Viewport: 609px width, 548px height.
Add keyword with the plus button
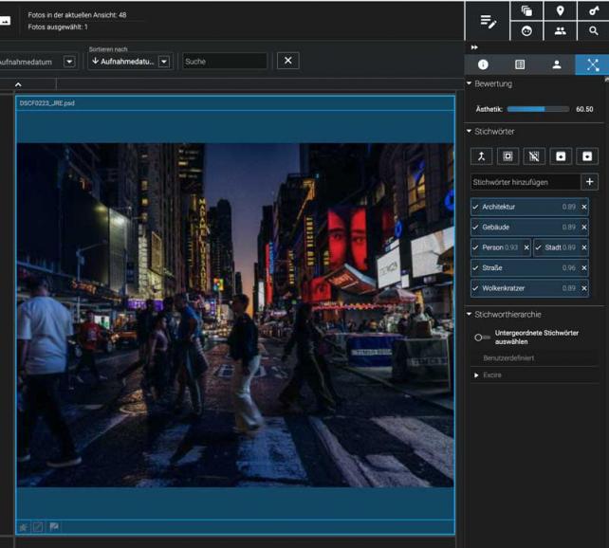[590, 182]
